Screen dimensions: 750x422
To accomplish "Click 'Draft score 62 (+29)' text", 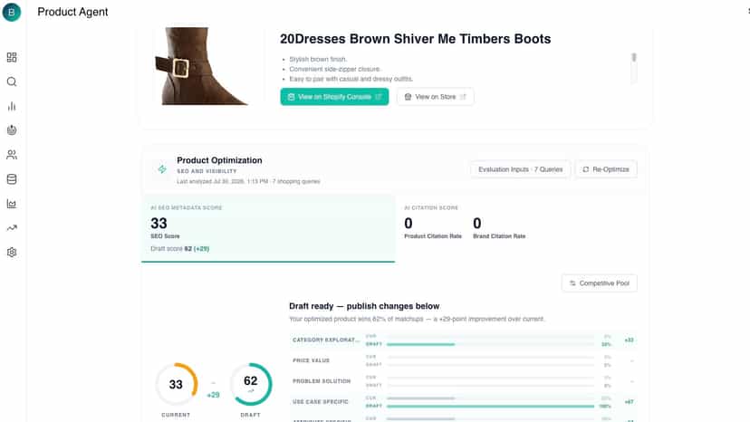I will pos(180,249).
